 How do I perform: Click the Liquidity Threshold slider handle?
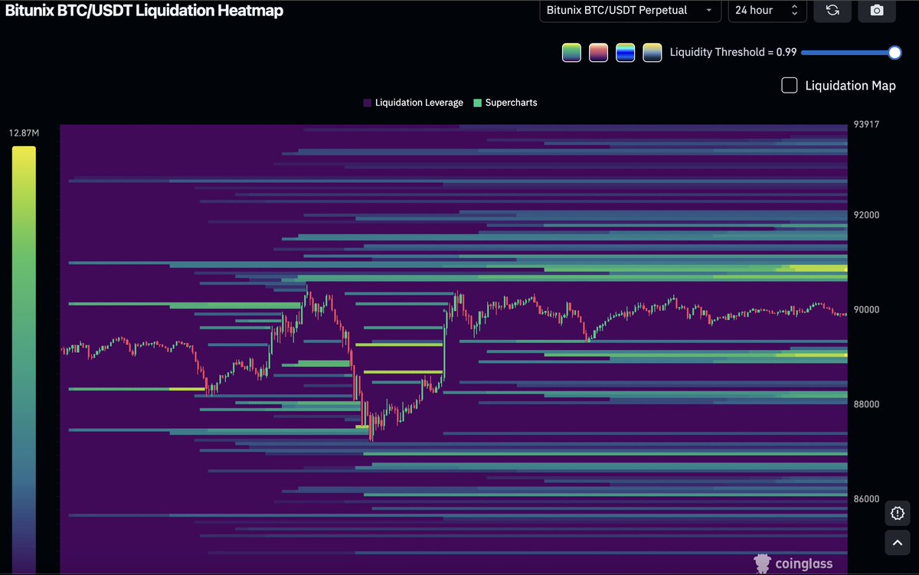tap(894, 52)
